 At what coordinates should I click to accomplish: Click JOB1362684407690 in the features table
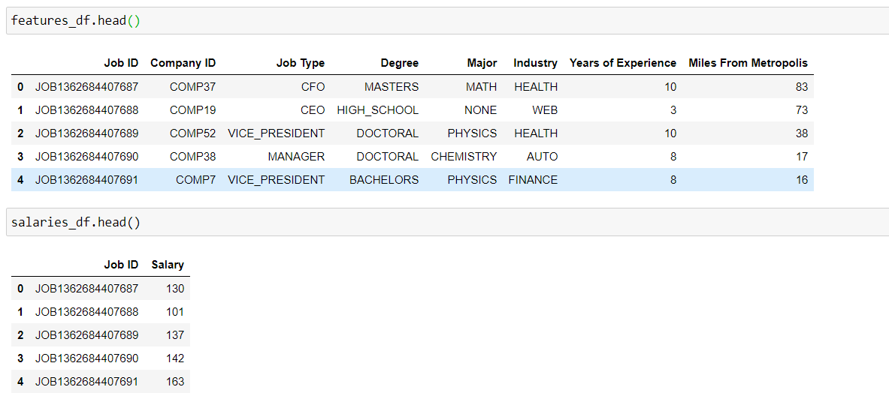(86, 156)
